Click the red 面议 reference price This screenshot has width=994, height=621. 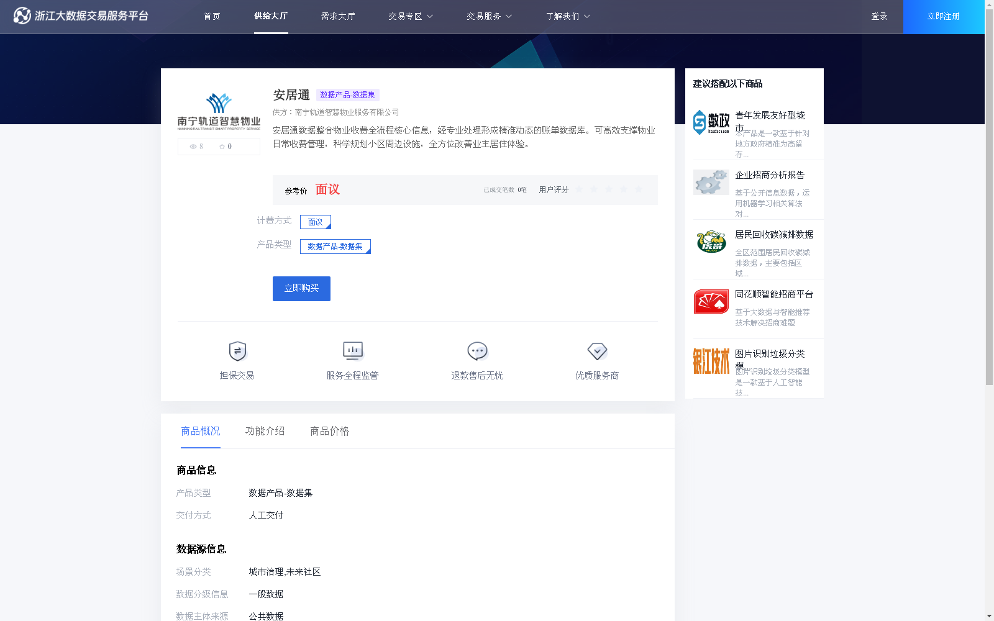click(x=327, y=189)
